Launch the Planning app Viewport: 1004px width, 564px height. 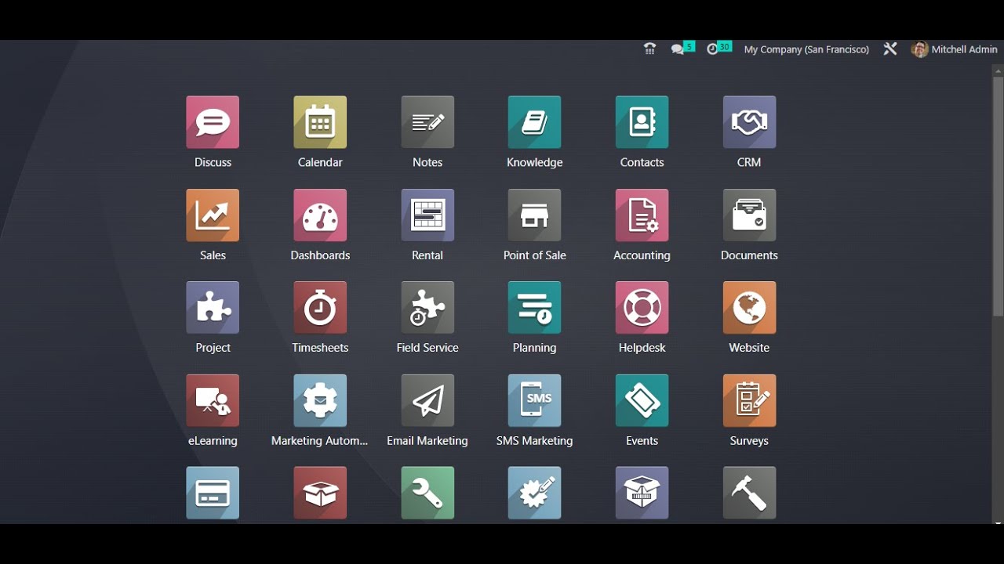click(534, 308)
